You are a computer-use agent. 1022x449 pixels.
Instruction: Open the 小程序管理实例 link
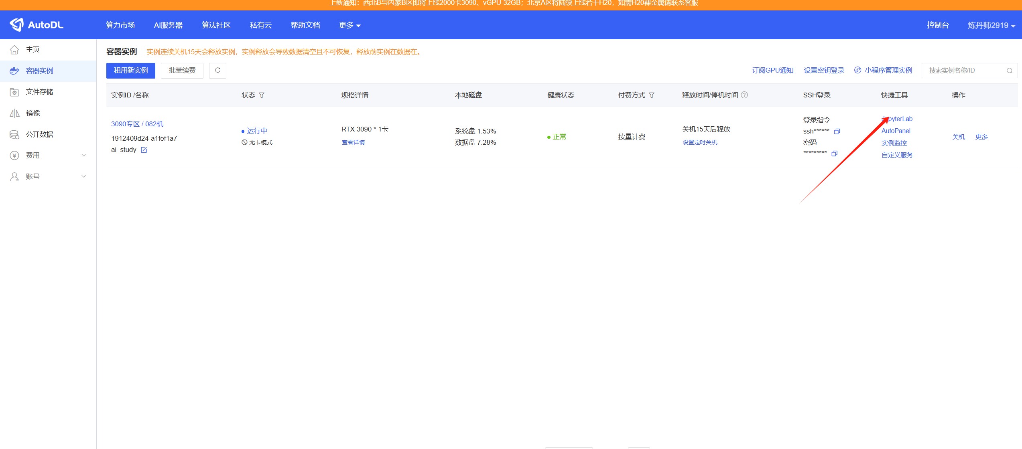coord(888,71)
